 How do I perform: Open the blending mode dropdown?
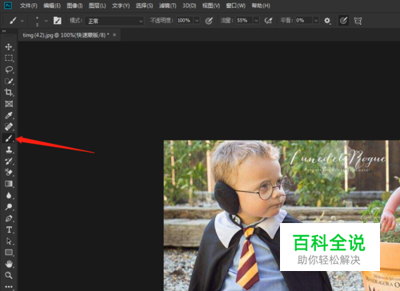coord(114,21)
